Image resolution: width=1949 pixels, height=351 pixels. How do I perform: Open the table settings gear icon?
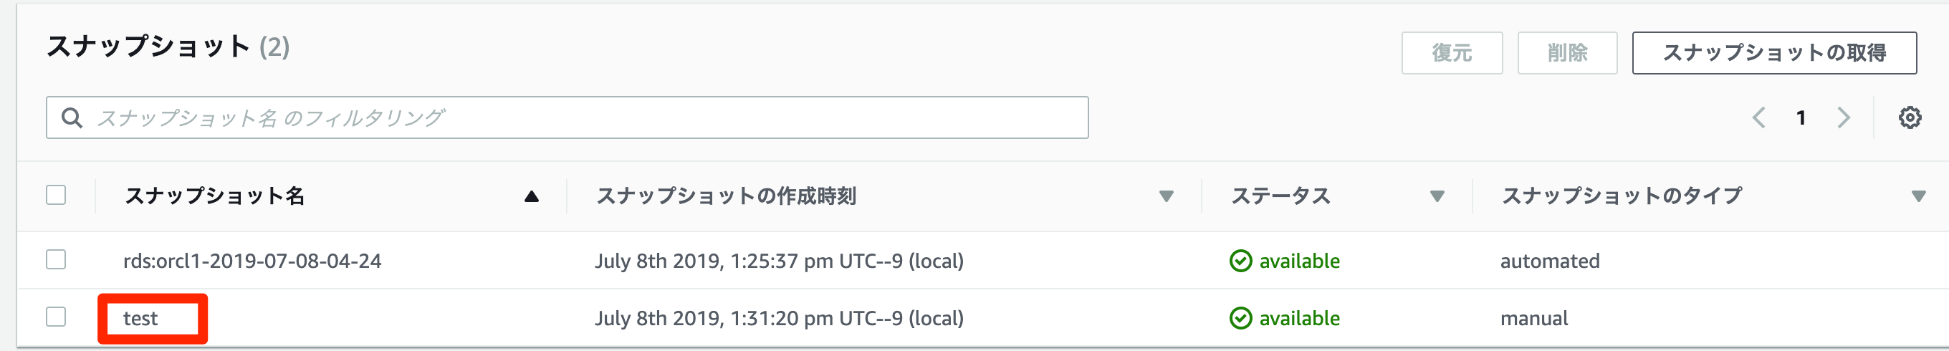(1909, 118)
